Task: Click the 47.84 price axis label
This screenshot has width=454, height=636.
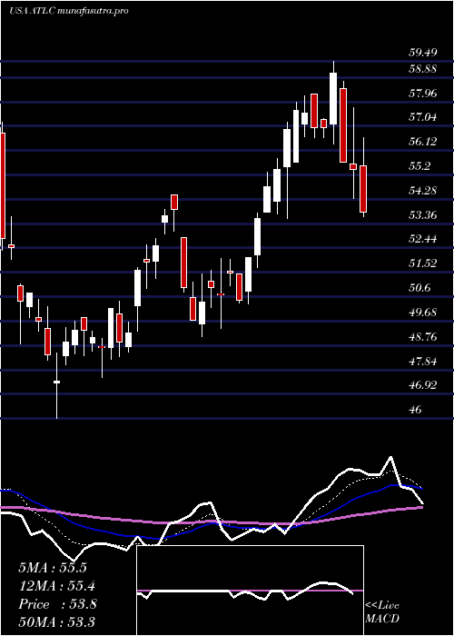Action: pos(422,361)
